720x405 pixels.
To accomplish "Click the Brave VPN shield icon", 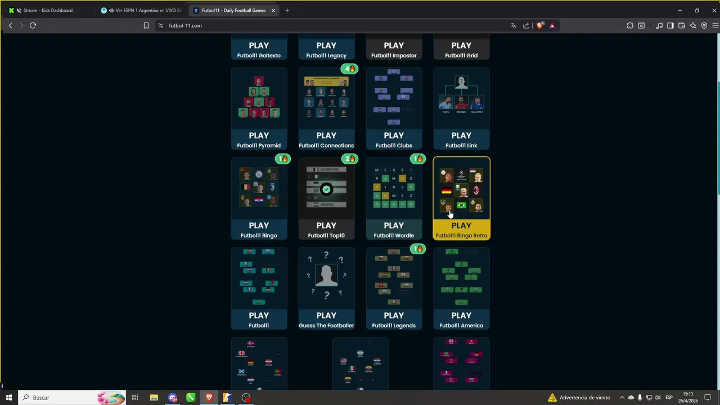I will pyautogui.click(x=704, y=25).
